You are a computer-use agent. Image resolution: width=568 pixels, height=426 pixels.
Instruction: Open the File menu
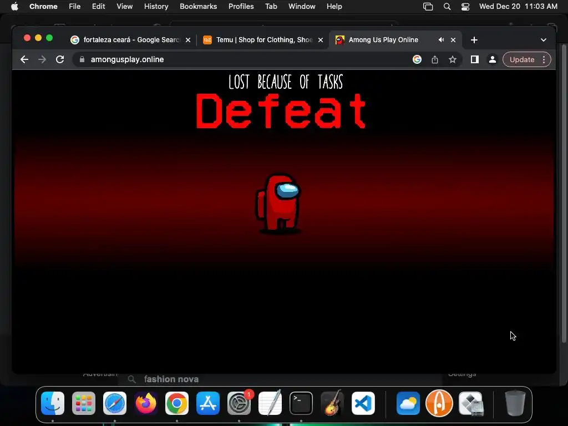(75, 7)
